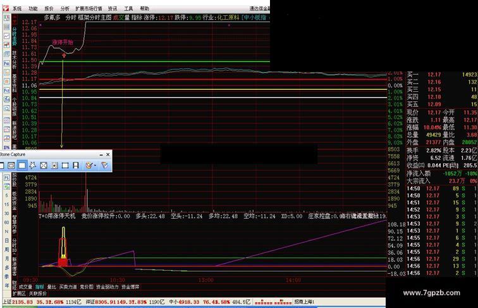Open the 帮助 menu

(145, 9)
